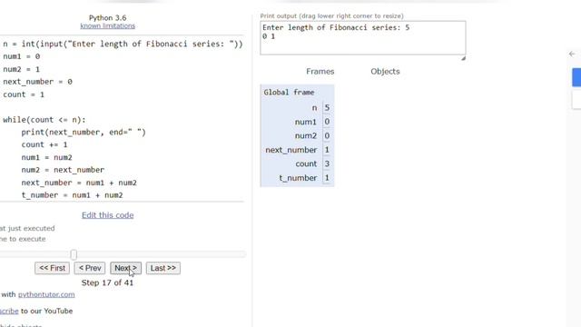Click variable num1 in Global frame

tap(306, 122)
